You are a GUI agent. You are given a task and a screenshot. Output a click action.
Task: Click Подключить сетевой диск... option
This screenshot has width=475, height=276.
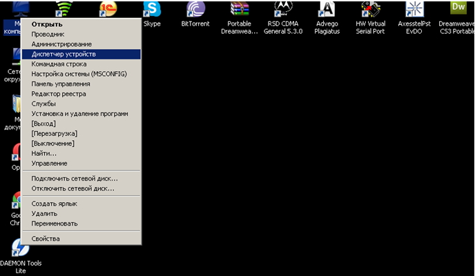[74, 178]
